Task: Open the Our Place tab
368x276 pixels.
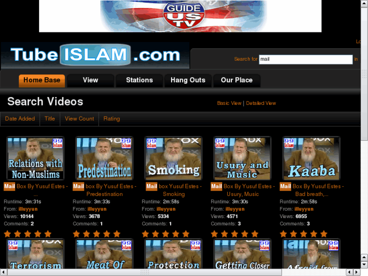Action: pyautogui.click(x=237, y=81)
